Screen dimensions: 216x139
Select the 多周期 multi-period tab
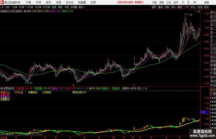[x=74, y=7]
